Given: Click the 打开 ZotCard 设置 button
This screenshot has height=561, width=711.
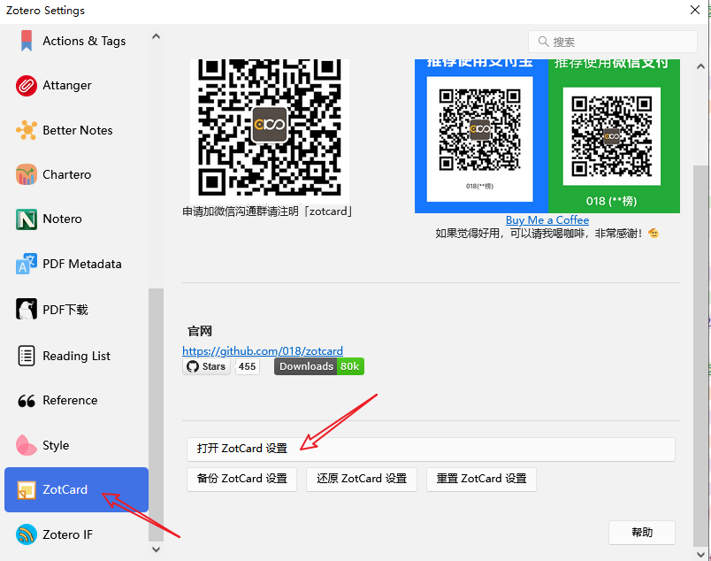Looking at the screenshot, I should pos(431,449).
